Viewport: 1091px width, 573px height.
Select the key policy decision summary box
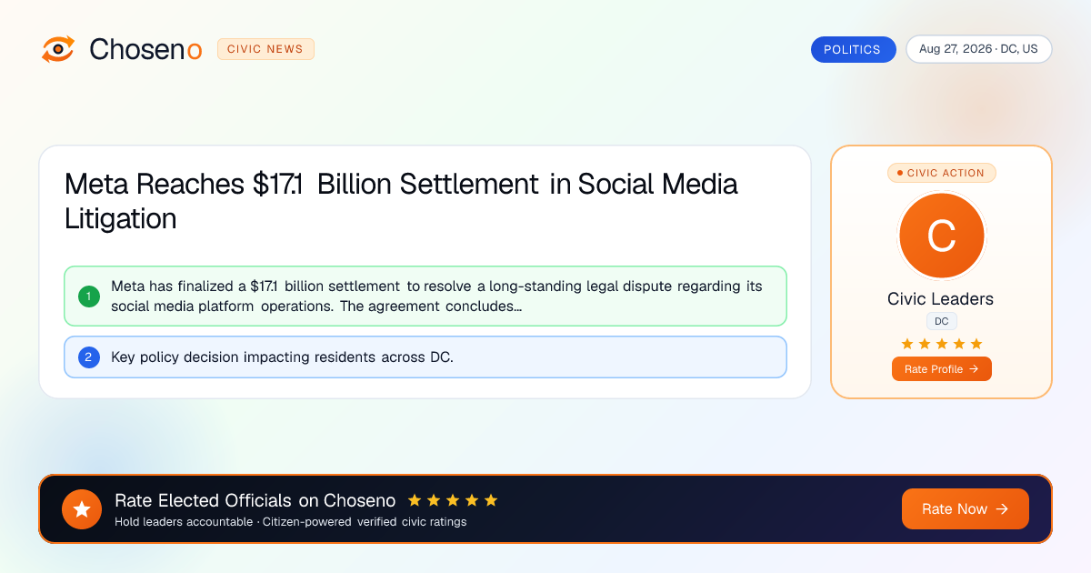[425, 357]
